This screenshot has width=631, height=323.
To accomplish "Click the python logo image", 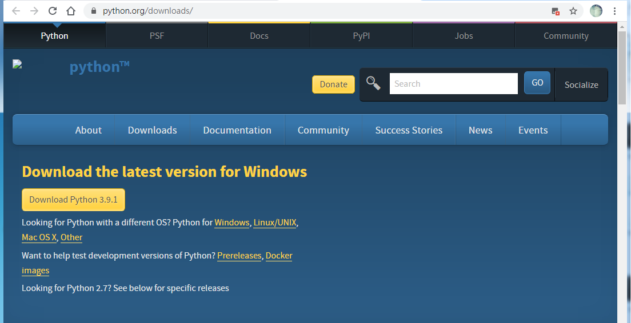I will click(x=71, y=66).
